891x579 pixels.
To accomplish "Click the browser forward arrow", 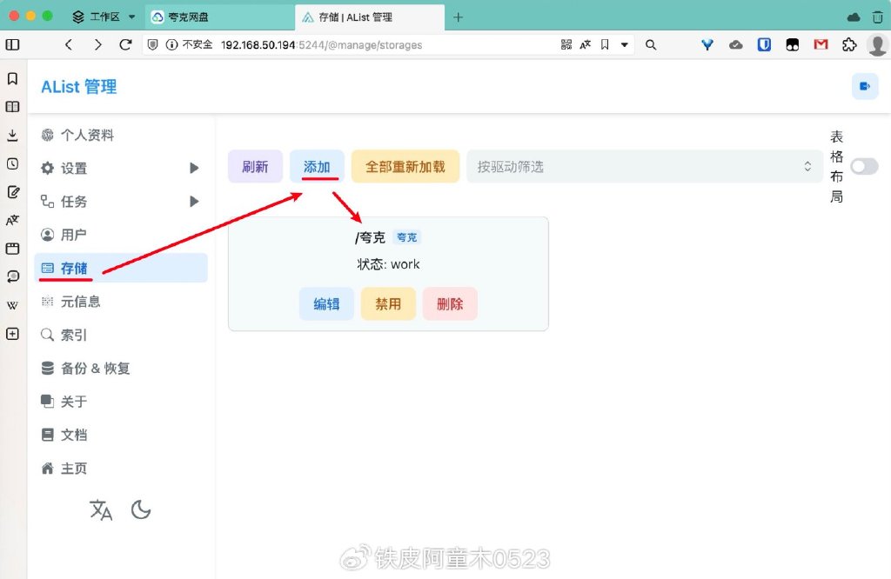I will (x=97, y=44).
